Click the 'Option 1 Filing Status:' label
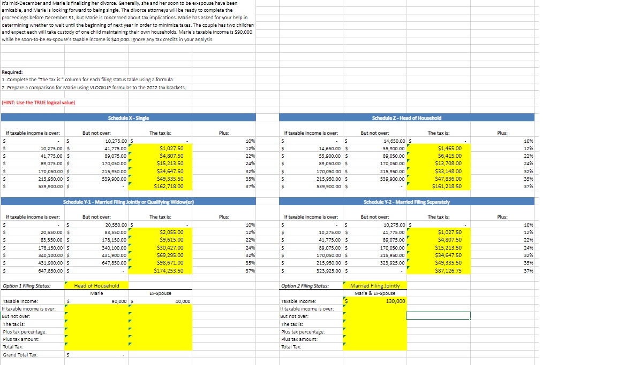This screenshot has height=365, width=617. pyautogui.click(x=27, y=286)
